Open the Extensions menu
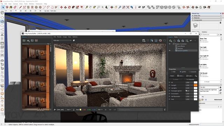Viewport: 224px width, 126px height. coord(39,4)
